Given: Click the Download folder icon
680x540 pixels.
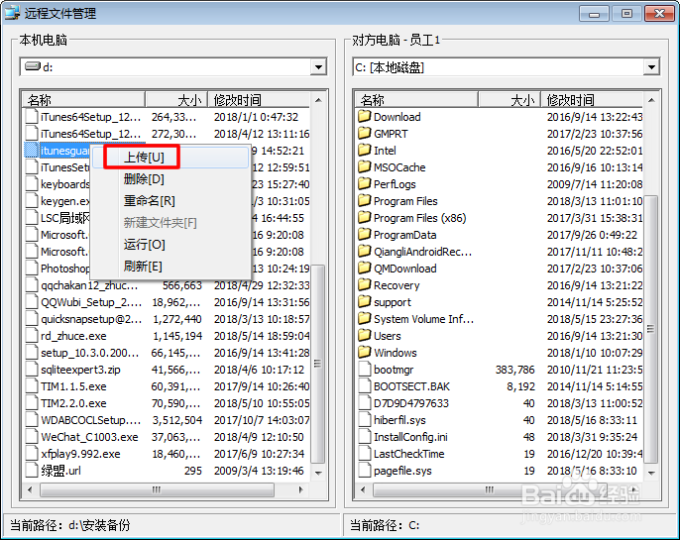Looking at the screenshot, I should coord(365,117).
